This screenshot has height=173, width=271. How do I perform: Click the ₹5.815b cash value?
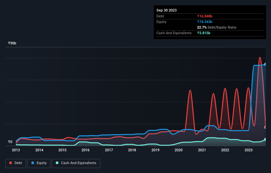[x=204, y=33]
